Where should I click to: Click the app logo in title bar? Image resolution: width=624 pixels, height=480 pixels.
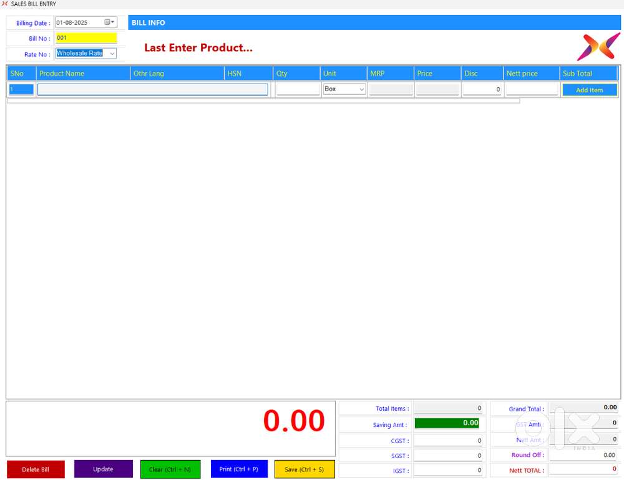coord(5,4)
